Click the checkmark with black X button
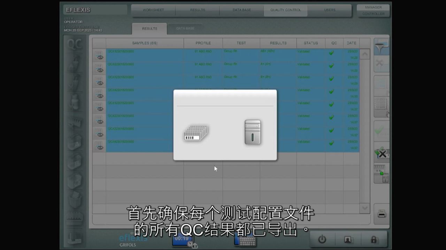 (x=382, y=153)
